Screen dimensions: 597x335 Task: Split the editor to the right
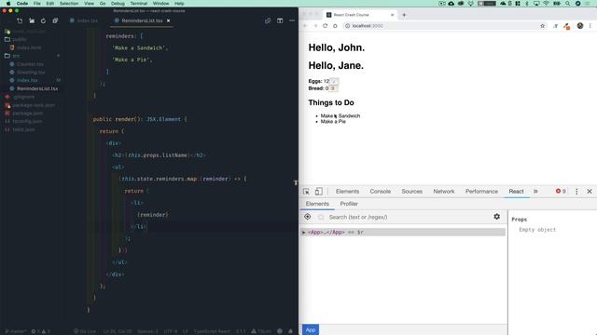coord(280,20)
